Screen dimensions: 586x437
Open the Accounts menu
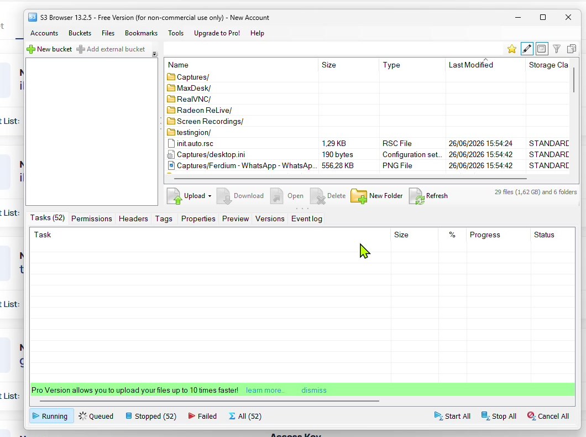(x=44, y=33)
